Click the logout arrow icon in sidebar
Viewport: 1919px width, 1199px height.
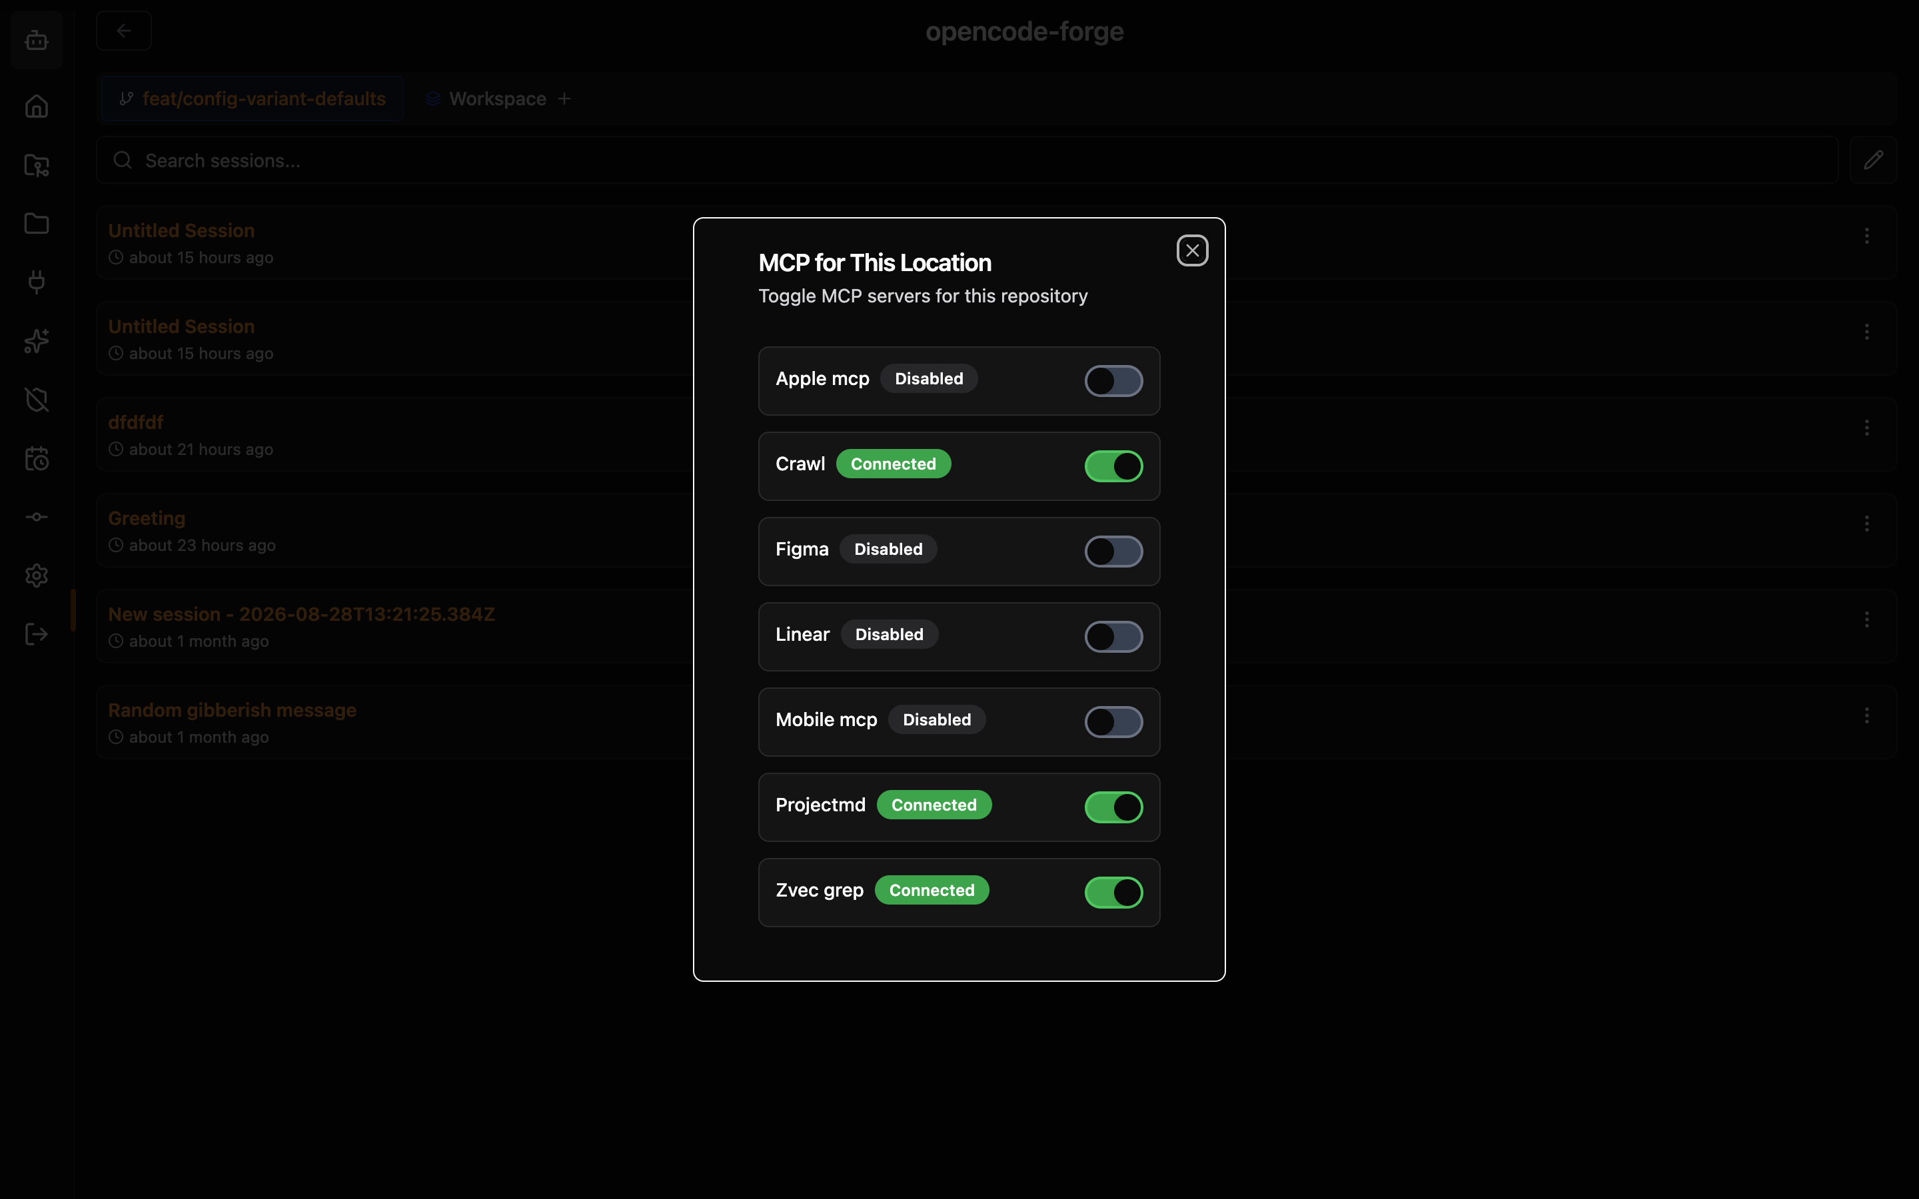point(37,633)
